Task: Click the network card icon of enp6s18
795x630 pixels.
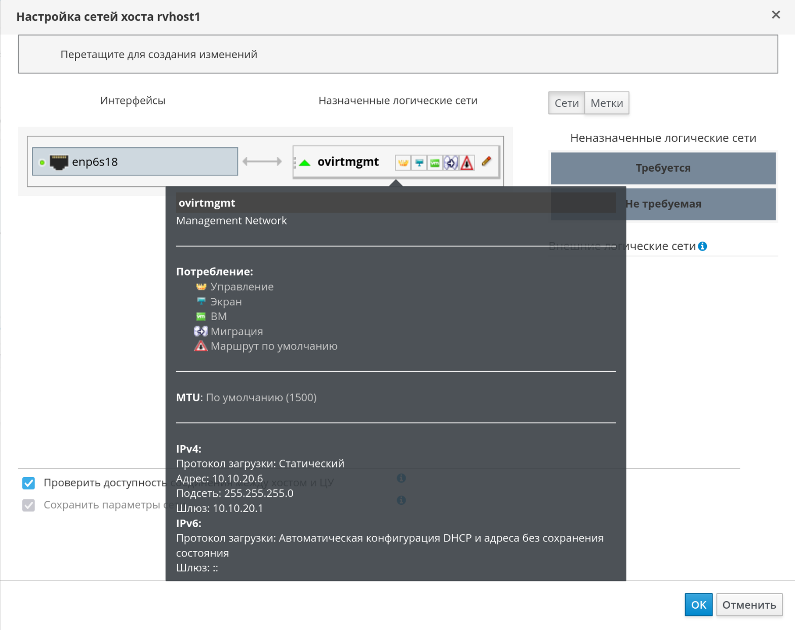Action: [59, 162]
